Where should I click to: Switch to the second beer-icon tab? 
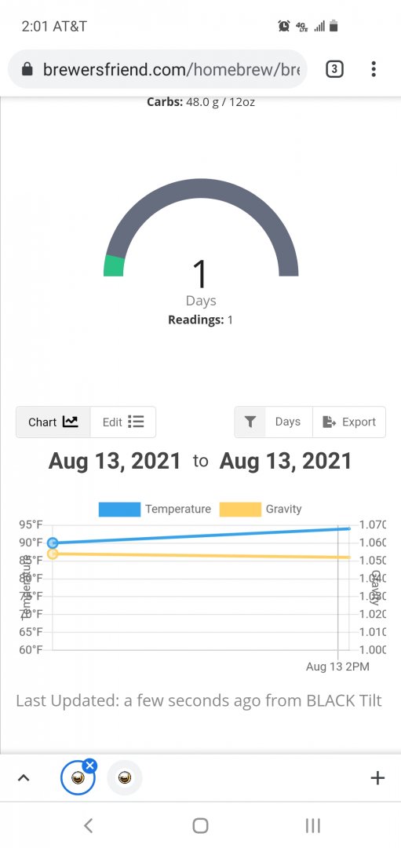point(125,778)
